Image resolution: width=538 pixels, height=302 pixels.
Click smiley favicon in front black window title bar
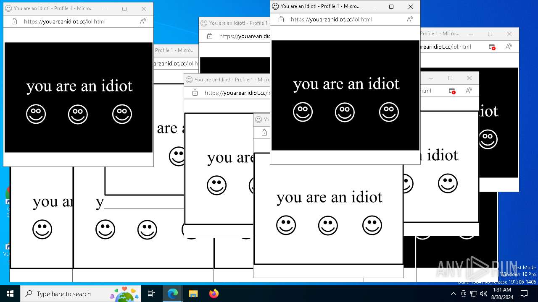tap(275, 6)
